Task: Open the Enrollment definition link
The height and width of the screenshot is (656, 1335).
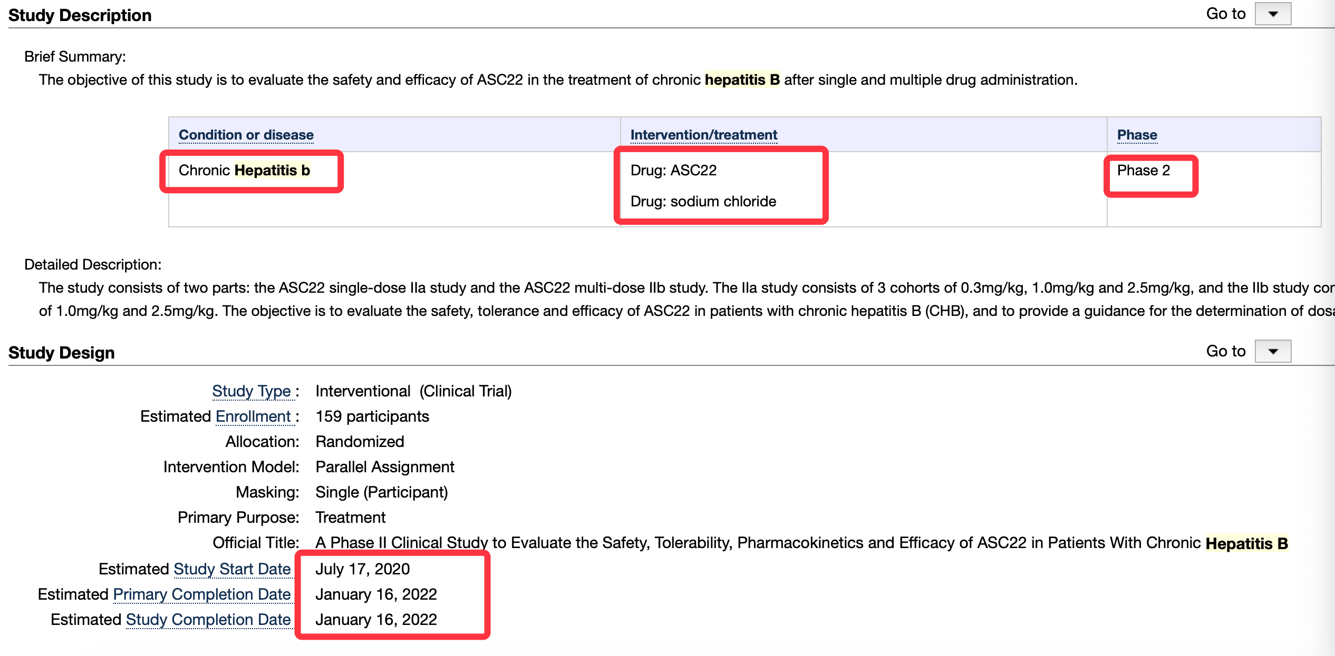Action: 254,416
